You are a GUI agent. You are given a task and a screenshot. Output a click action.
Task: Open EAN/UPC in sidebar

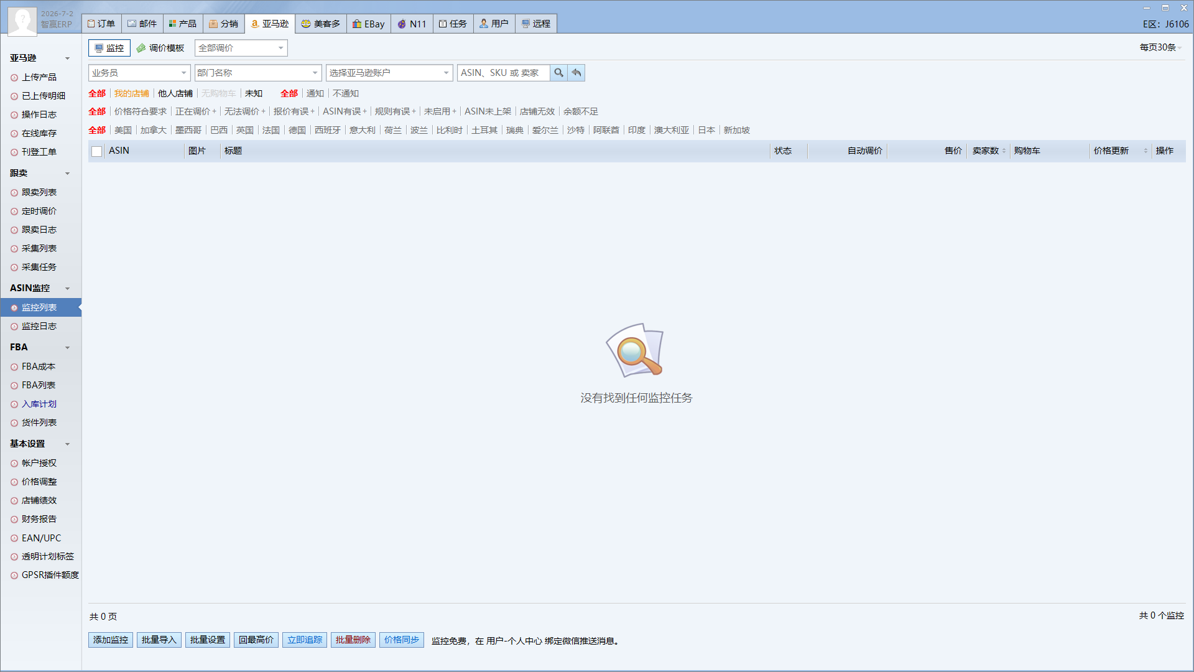pyautogui.click(x=41, y=538)
